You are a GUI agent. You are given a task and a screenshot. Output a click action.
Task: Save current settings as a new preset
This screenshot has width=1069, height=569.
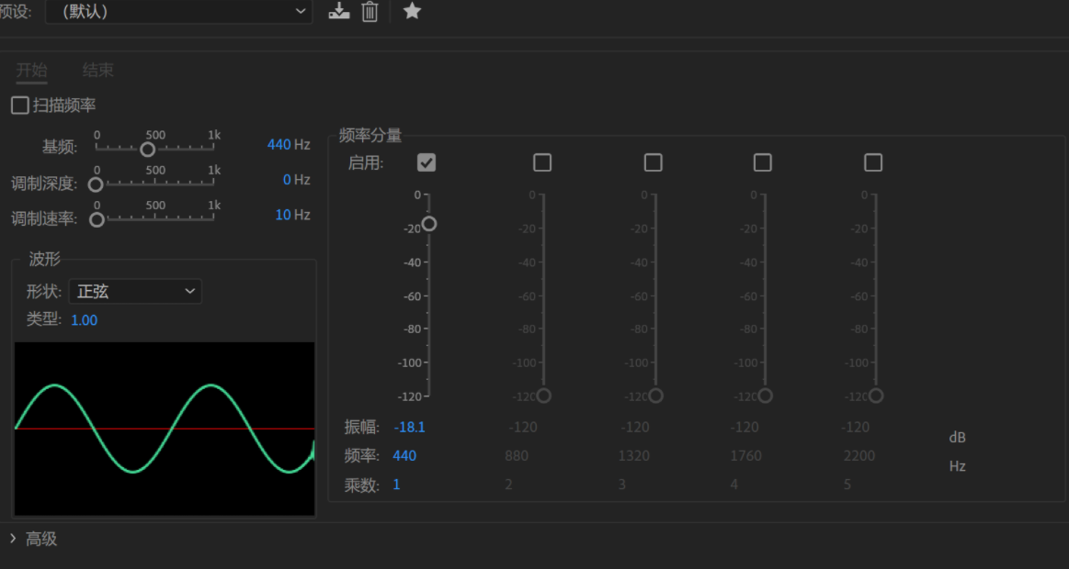pyautogui.click(x=339, y=12)
